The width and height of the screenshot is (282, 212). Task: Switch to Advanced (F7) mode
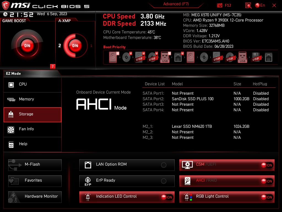(176, 4)
